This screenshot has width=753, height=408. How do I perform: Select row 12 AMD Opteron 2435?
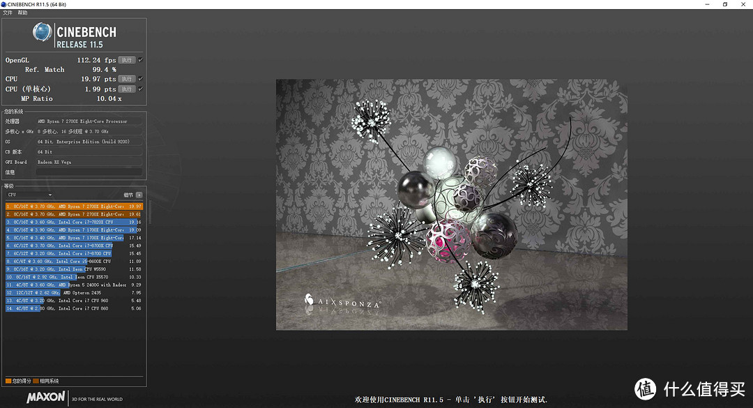[75, 293]
